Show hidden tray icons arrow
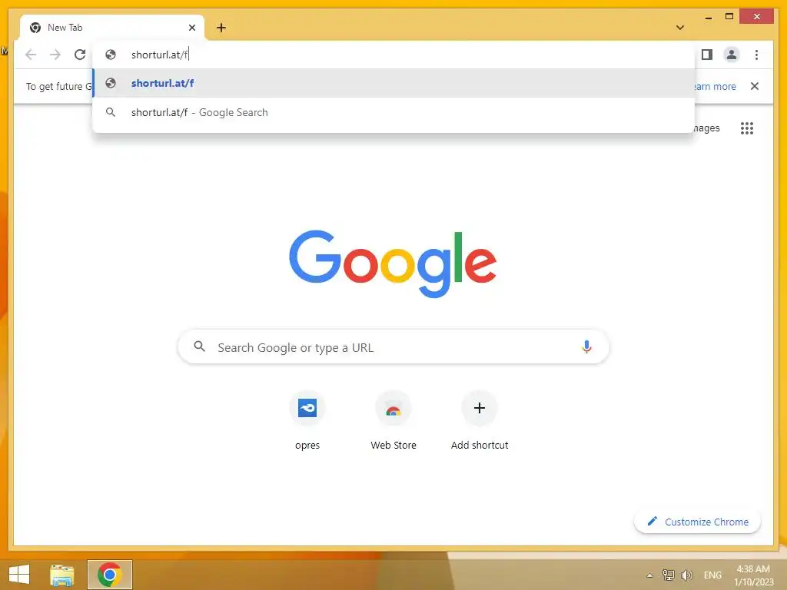787x590 pixels. coord(649,575)
